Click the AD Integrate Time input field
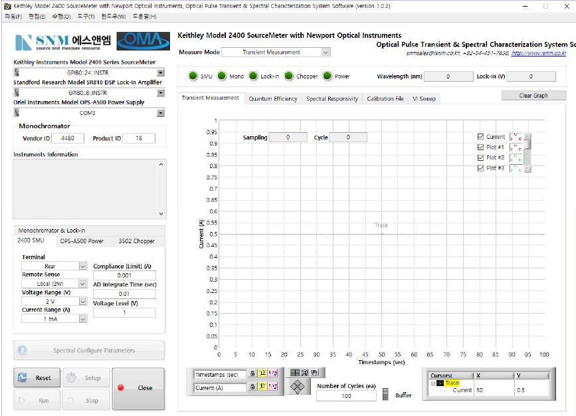Screen dimensions: 576x416 (124, 294)
